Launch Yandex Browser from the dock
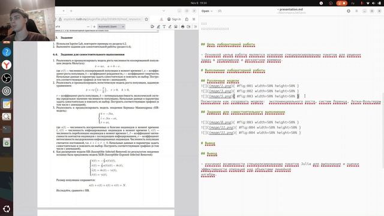Image resolution: width=384 pixels, height=216 pixels. click(x=7, y=65)
